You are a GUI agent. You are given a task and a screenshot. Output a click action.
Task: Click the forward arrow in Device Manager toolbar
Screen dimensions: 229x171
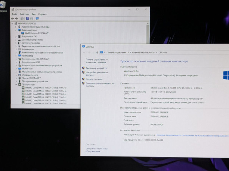coord(16,19)
